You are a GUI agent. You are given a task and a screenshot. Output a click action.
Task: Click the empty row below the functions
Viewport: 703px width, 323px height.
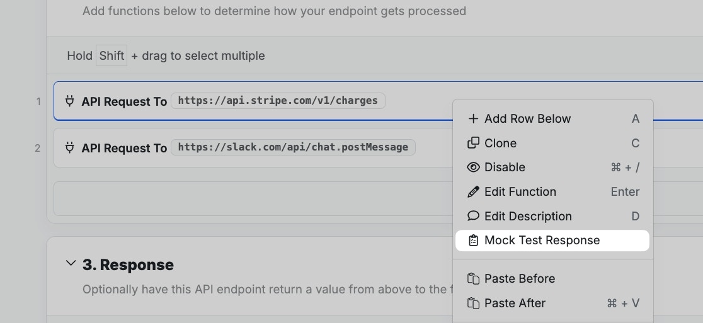252,198
